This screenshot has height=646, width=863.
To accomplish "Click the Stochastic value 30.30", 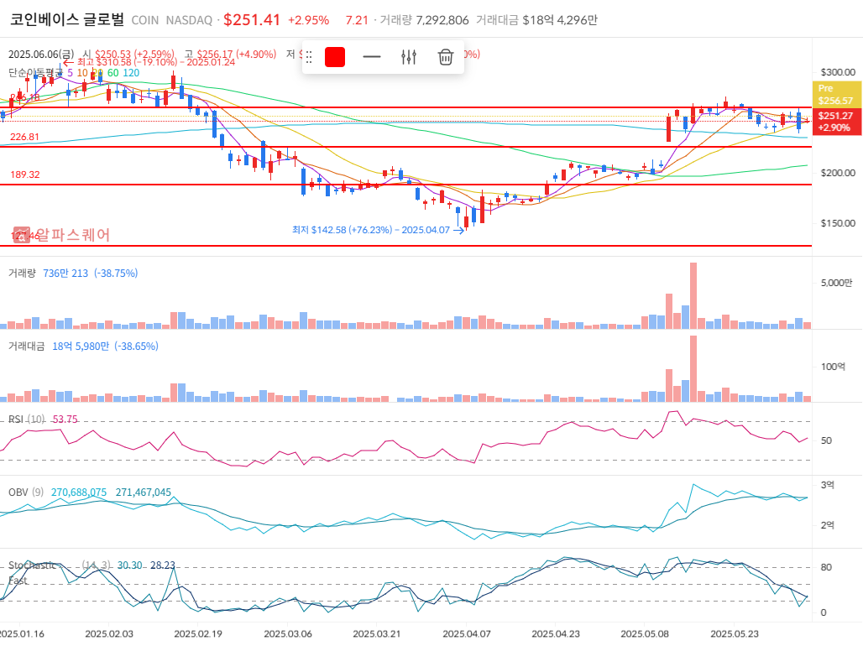I will (129, 565).
